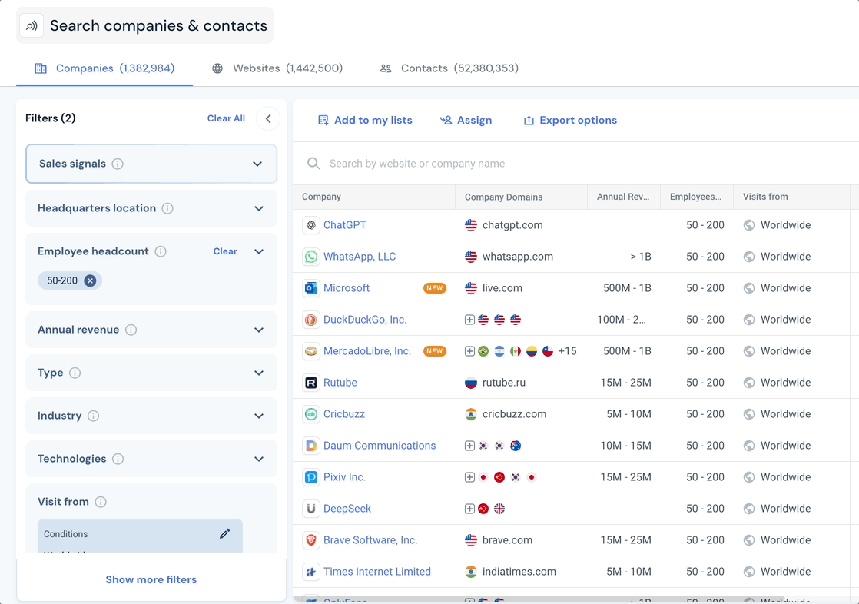Open the Microsoft company link
The image size is (859, 604).
click(347, 288)
